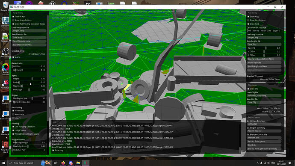Viewport: 295px width, 166px height.
Task: Click Send Navp to game
Action: click(x=29, y=41)
